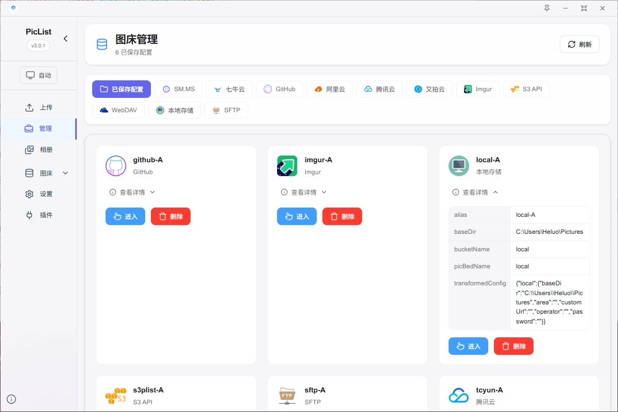Click the s3plist-A S3 cubes logo
Viewport: 618px width, 412px height.
coord(116,396)
